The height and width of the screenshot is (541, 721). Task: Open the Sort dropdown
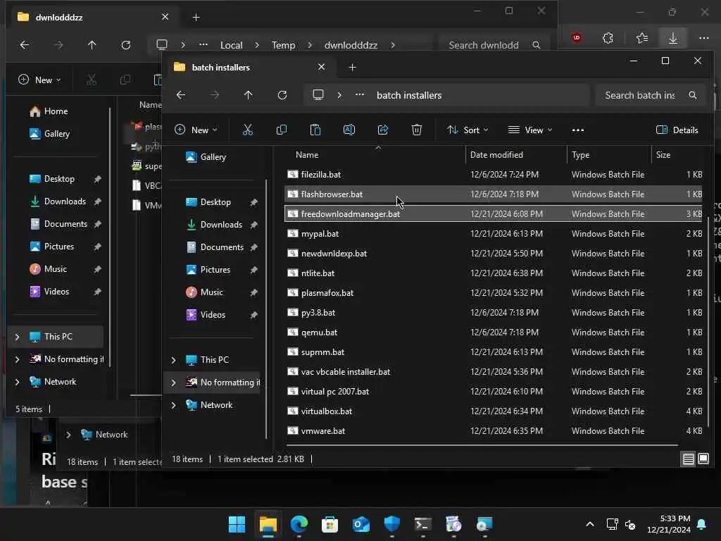(468, 130)
